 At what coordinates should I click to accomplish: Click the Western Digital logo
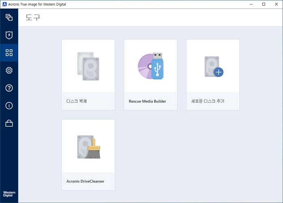click(x=9, y=194)
